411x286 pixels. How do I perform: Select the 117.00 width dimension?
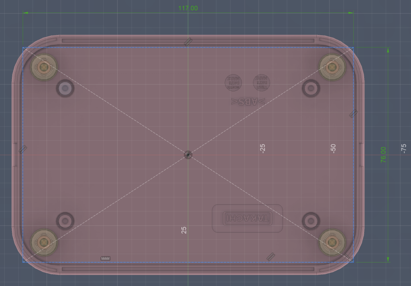click(188, 8)
